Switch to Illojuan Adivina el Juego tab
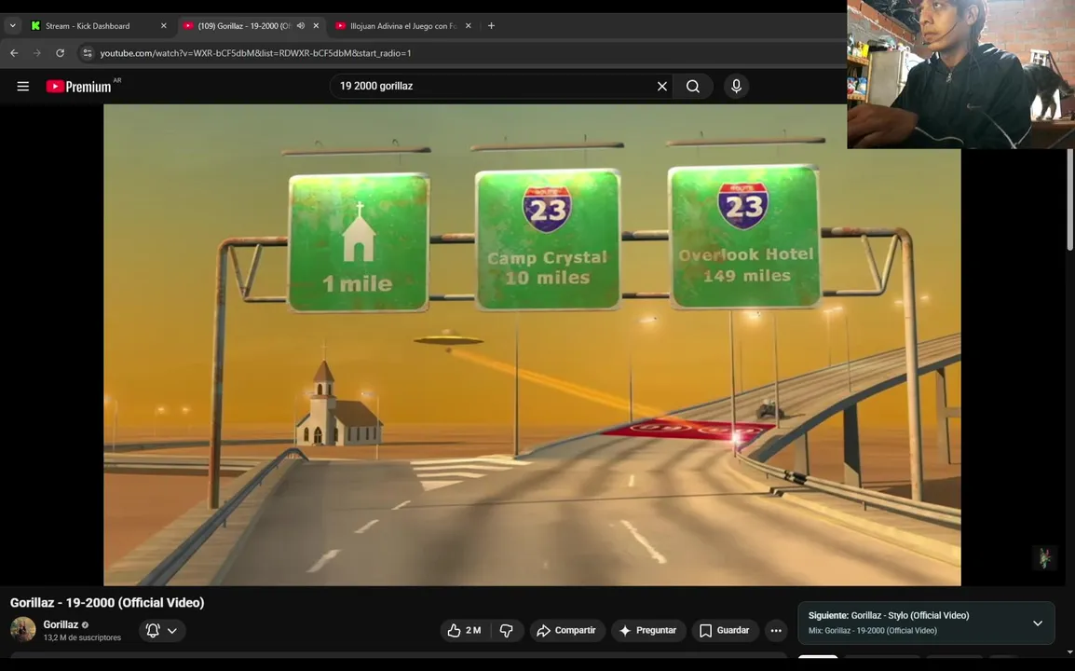This screenshot has height=671, width=1075. pyautogui.click(x=403, y=26)
